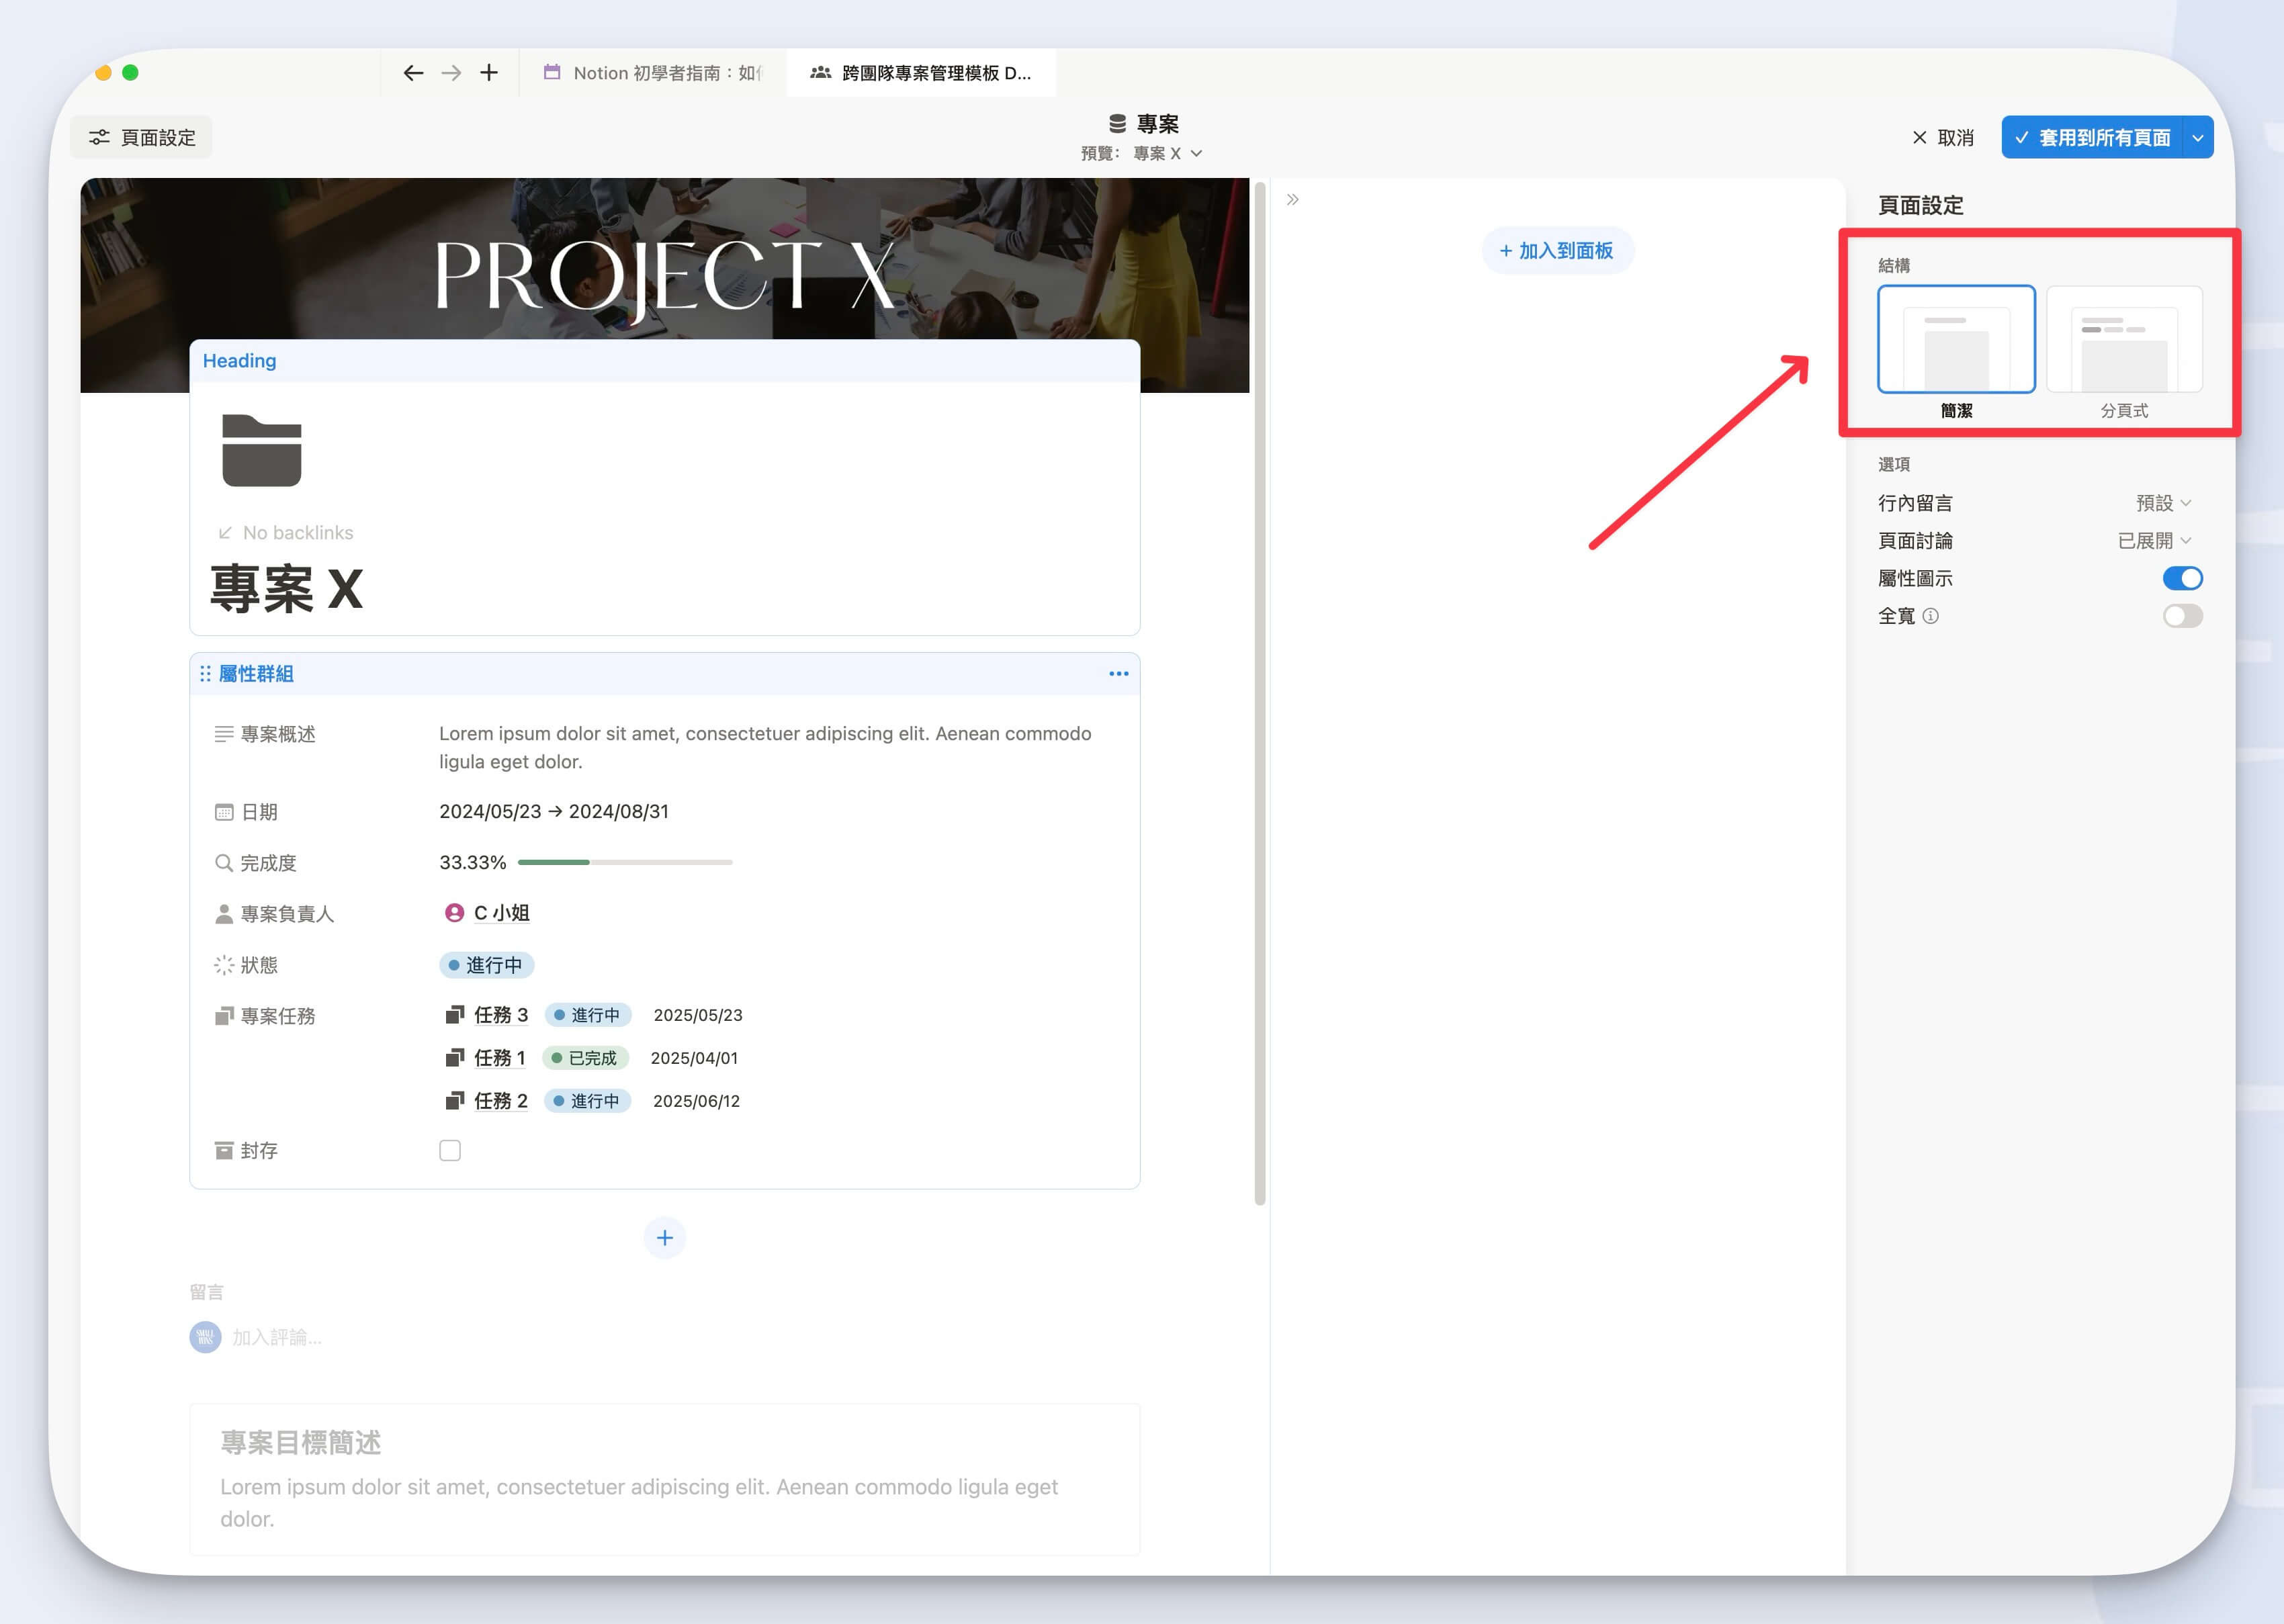Click the 取消 cancel button

pos(1942,138)
